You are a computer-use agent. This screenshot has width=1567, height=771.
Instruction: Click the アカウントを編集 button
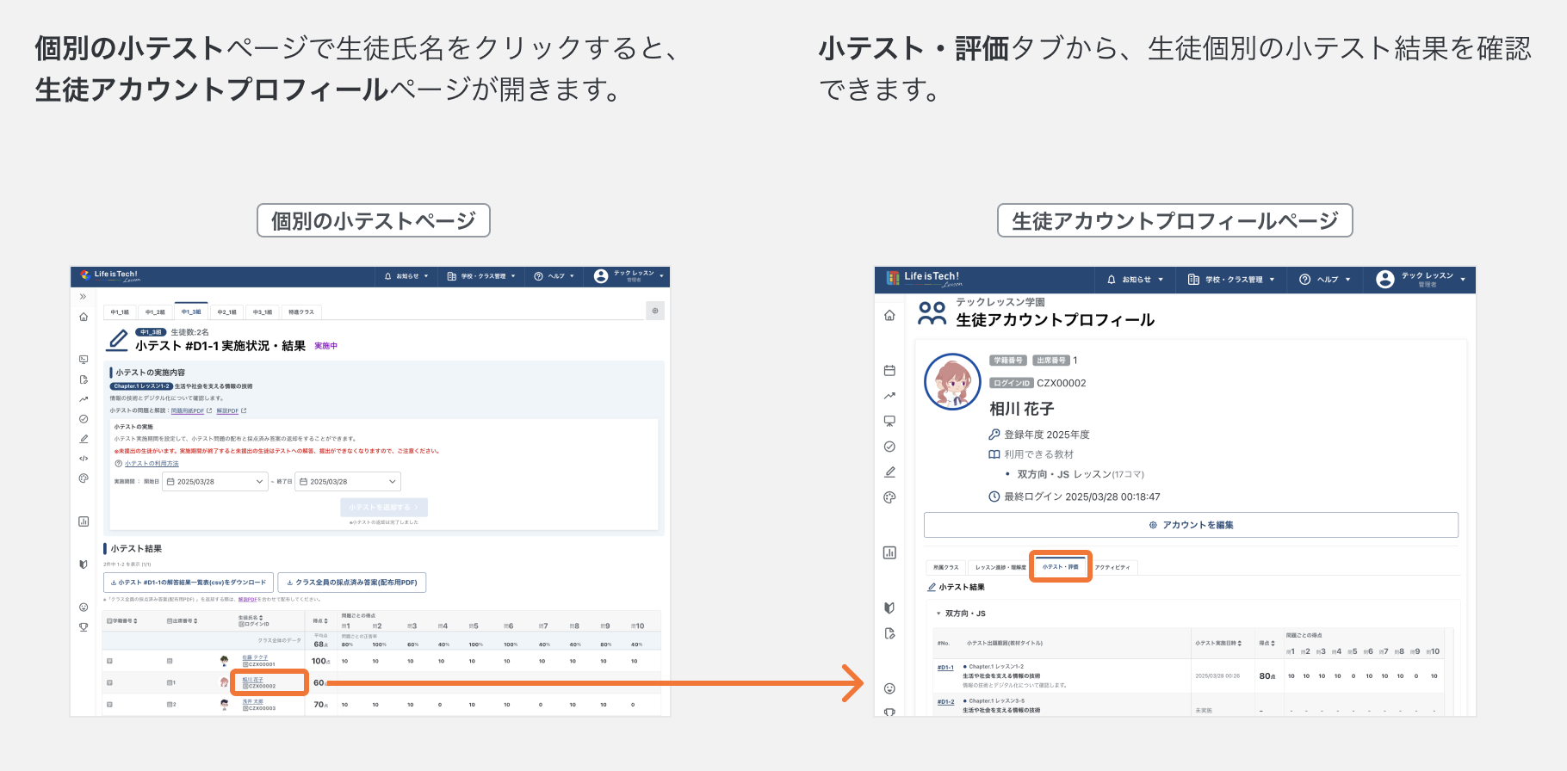pyautogui.click(x=1191, y=525)
